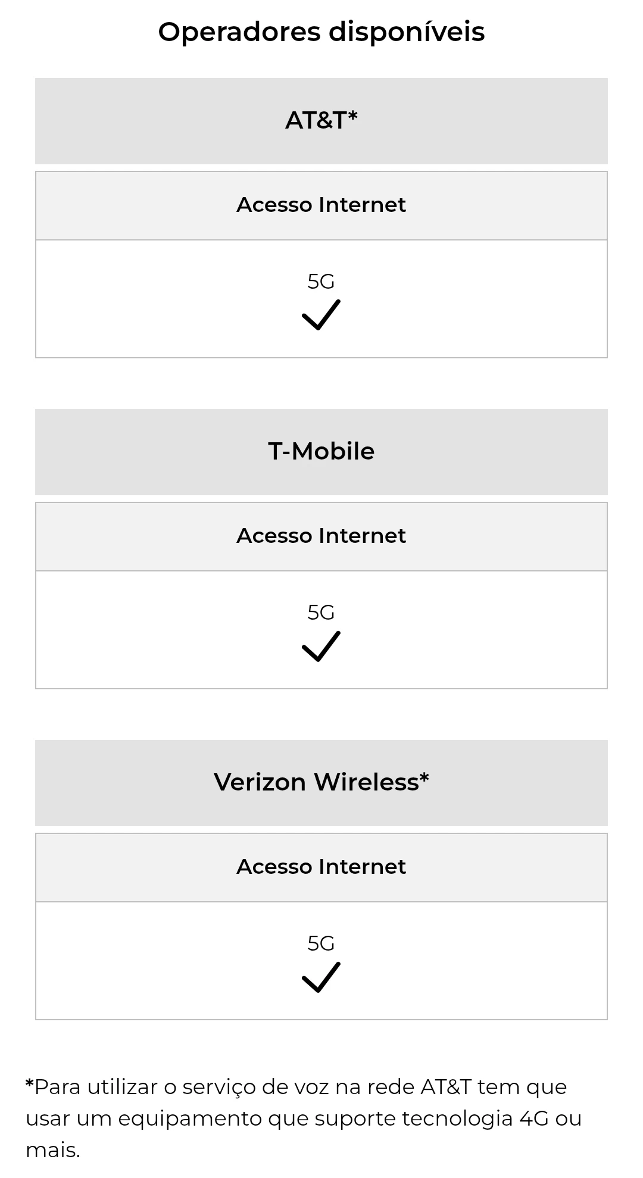Viewport: 643px width, 1178px height.
Task: Click the Verizon 5G coverage cell
Action: tap(321, 961)
